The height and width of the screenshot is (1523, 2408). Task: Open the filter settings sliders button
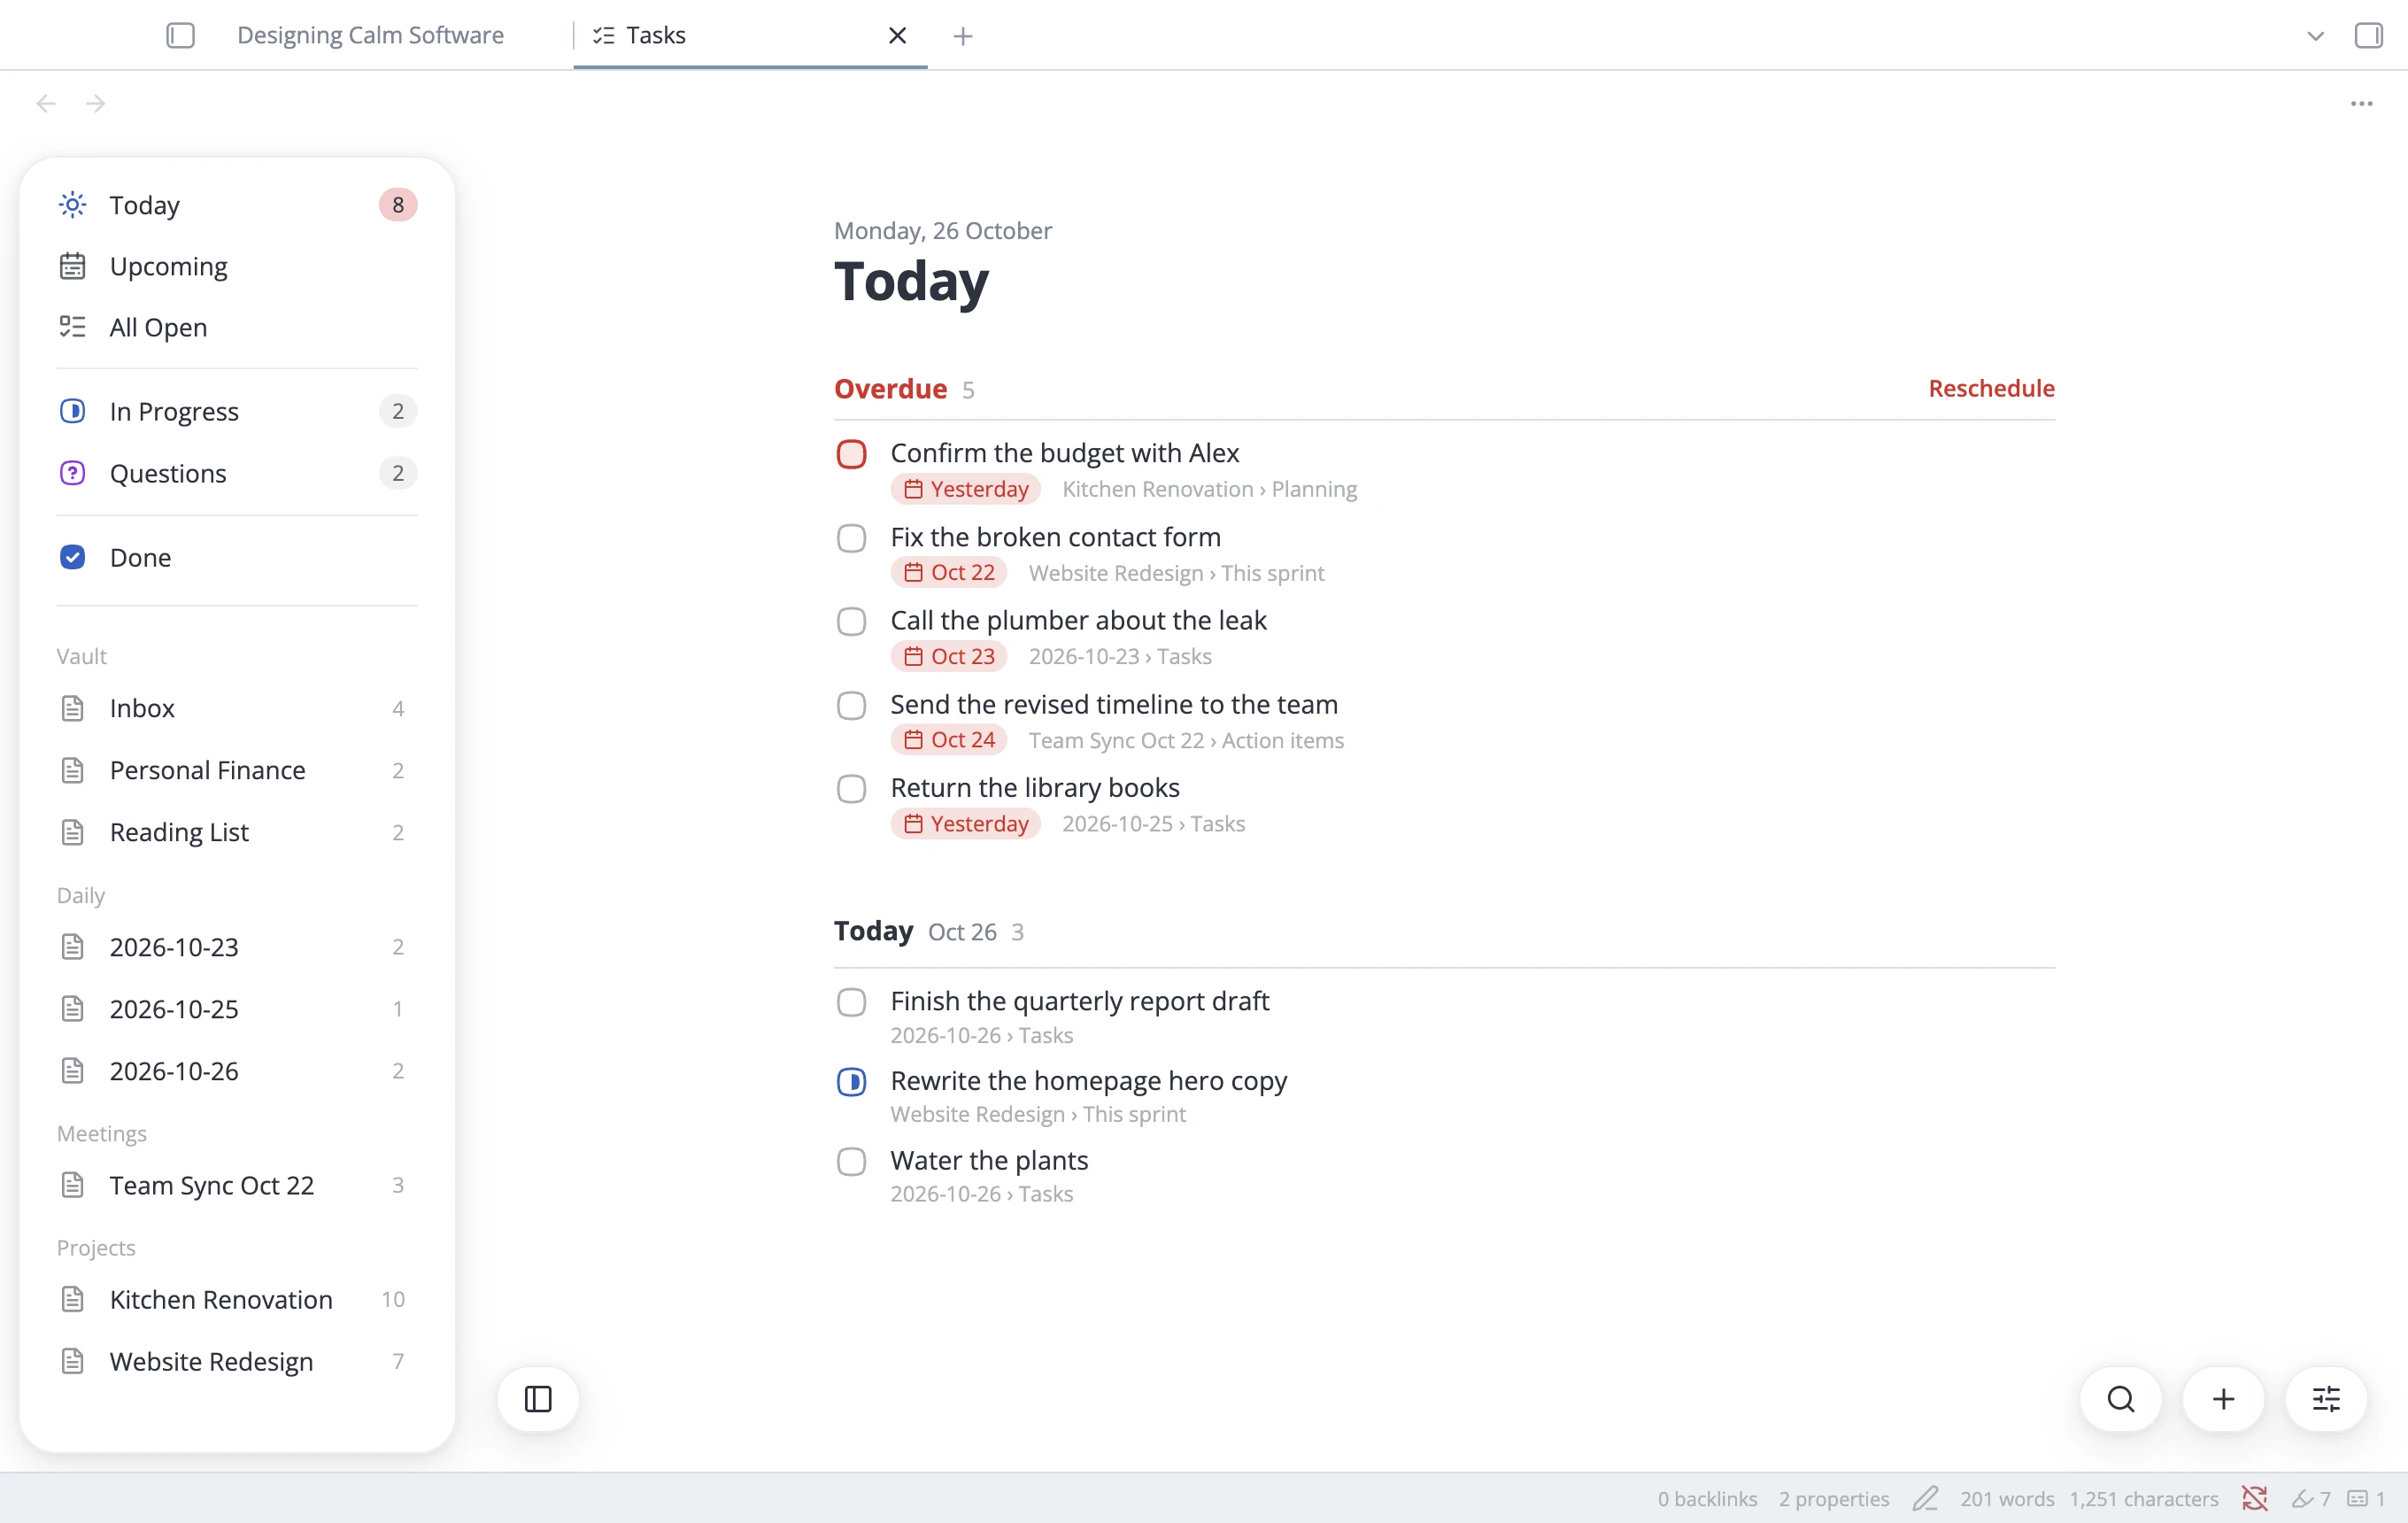(2326, 1399)
